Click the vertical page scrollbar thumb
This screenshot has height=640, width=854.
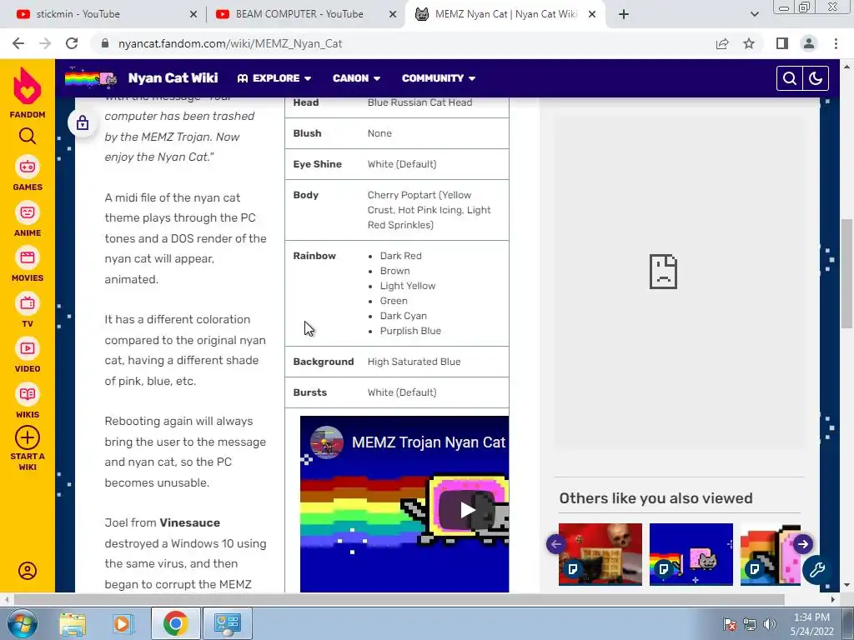[x=846, y=273]
